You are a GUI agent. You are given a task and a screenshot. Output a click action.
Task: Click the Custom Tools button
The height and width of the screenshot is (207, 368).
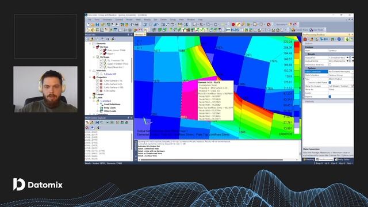(x=300, y=30)
